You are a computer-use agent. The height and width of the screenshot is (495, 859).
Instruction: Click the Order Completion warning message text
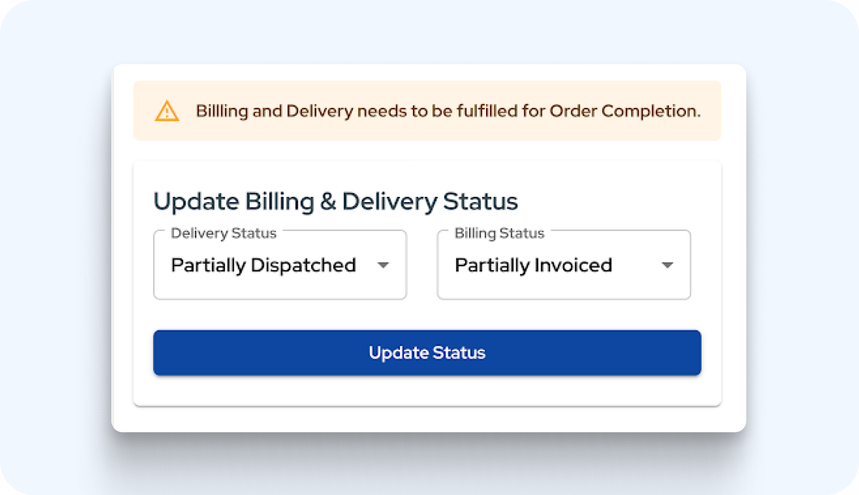point(448,111)
